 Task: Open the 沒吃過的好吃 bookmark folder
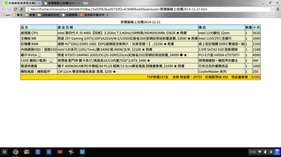pos(48,15)
